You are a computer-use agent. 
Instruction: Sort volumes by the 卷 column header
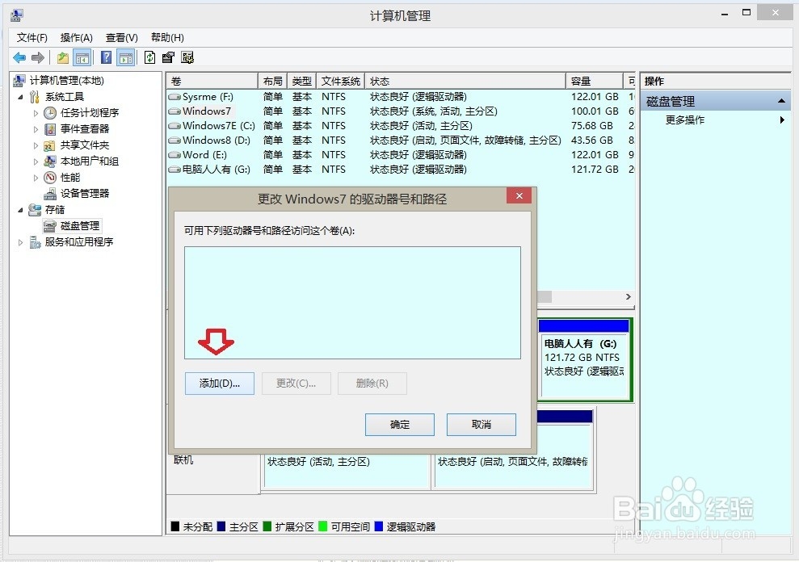[212, 81]
